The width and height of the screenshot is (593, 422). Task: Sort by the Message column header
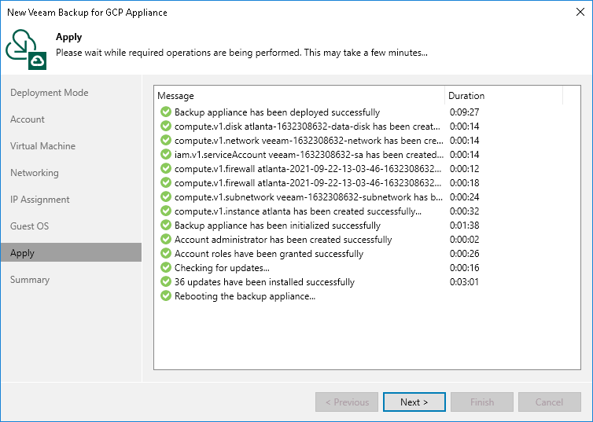pos(300,96)
